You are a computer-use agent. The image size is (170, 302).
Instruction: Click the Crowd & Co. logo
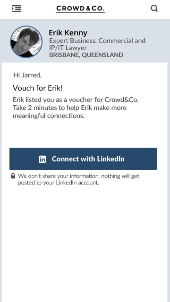click(80, 9)
